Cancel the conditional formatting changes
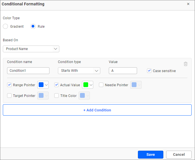 pyautogui.click(x=179, y=155)
